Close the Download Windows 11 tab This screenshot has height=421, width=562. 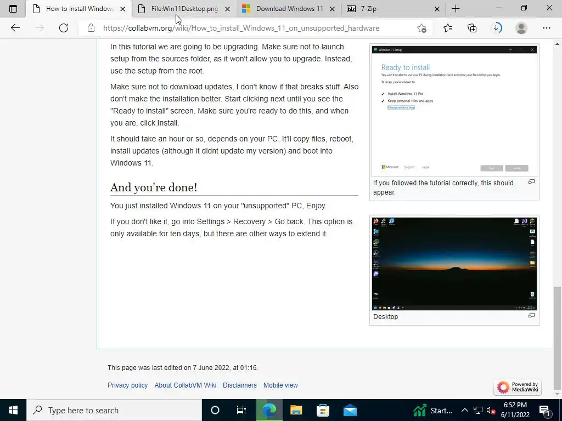332,9
